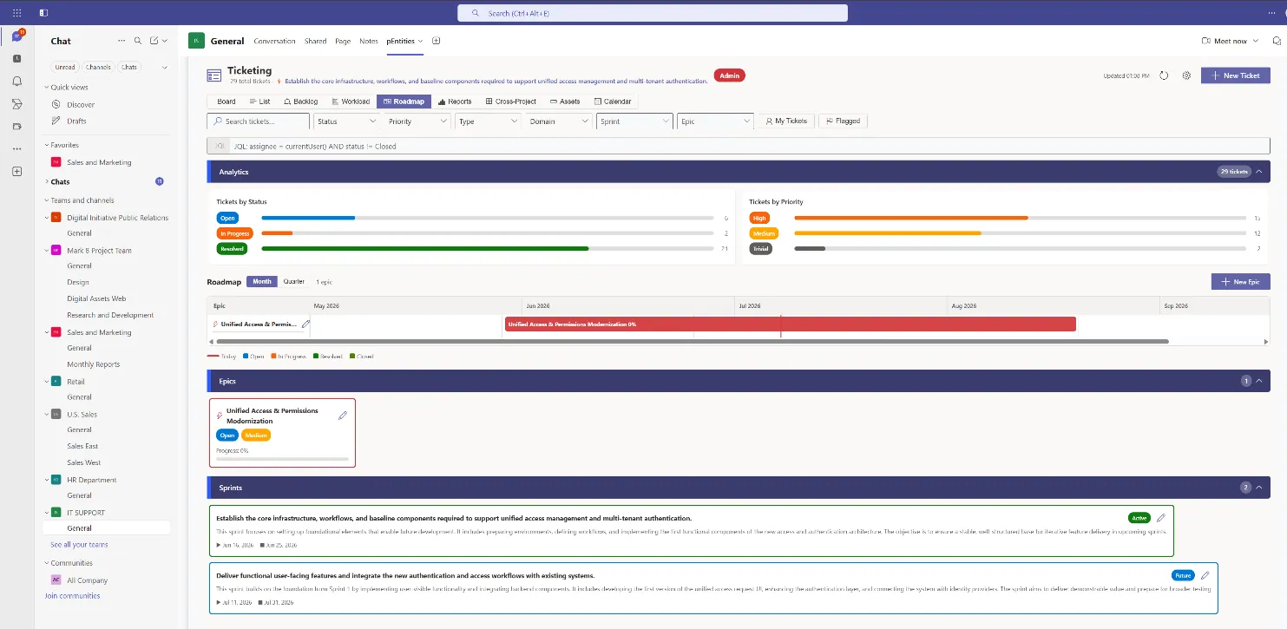Image resolution: width=1287 pixels, height=629 pixels.
Task: Click the Discover icon in Quick views
Action: pyautogui.click(x=56, y=104)
